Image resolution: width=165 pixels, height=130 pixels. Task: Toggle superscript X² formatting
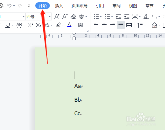[30, 25]
